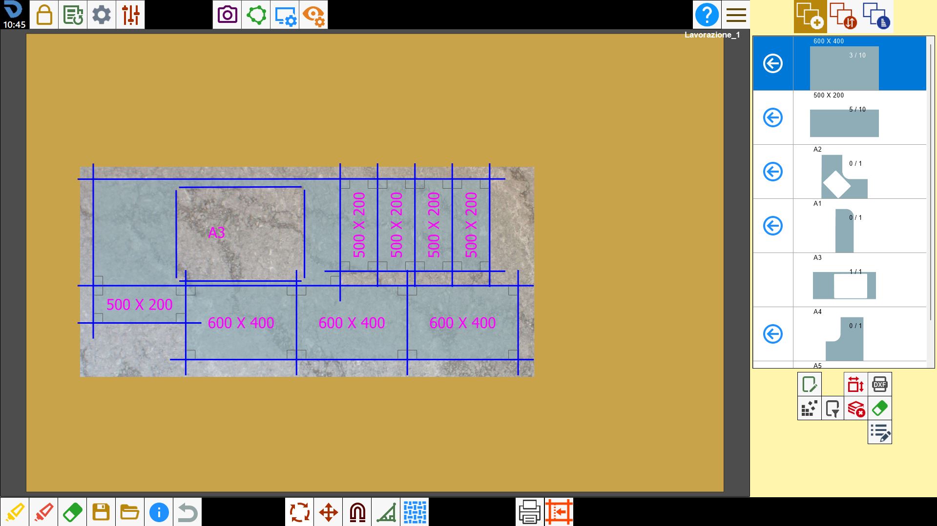Select the add pieces tab icon

810,16
